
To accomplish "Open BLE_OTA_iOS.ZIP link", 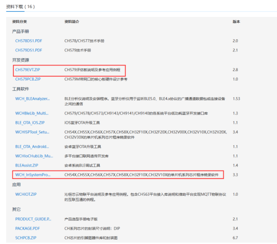I will pos(30,122).
